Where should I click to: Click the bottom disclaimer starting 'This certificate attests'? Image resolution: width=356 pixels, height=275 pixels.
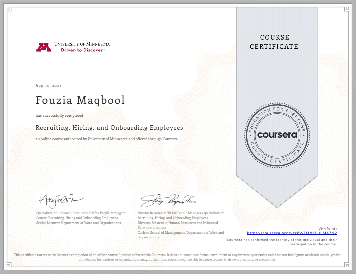pos(178,257)
